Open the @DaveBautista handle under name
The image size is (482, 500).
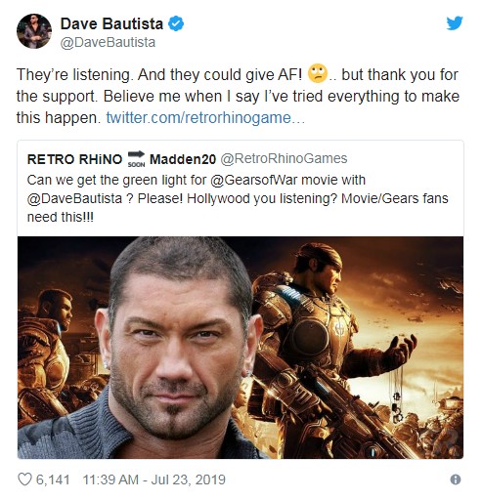[x=108, y=42]
